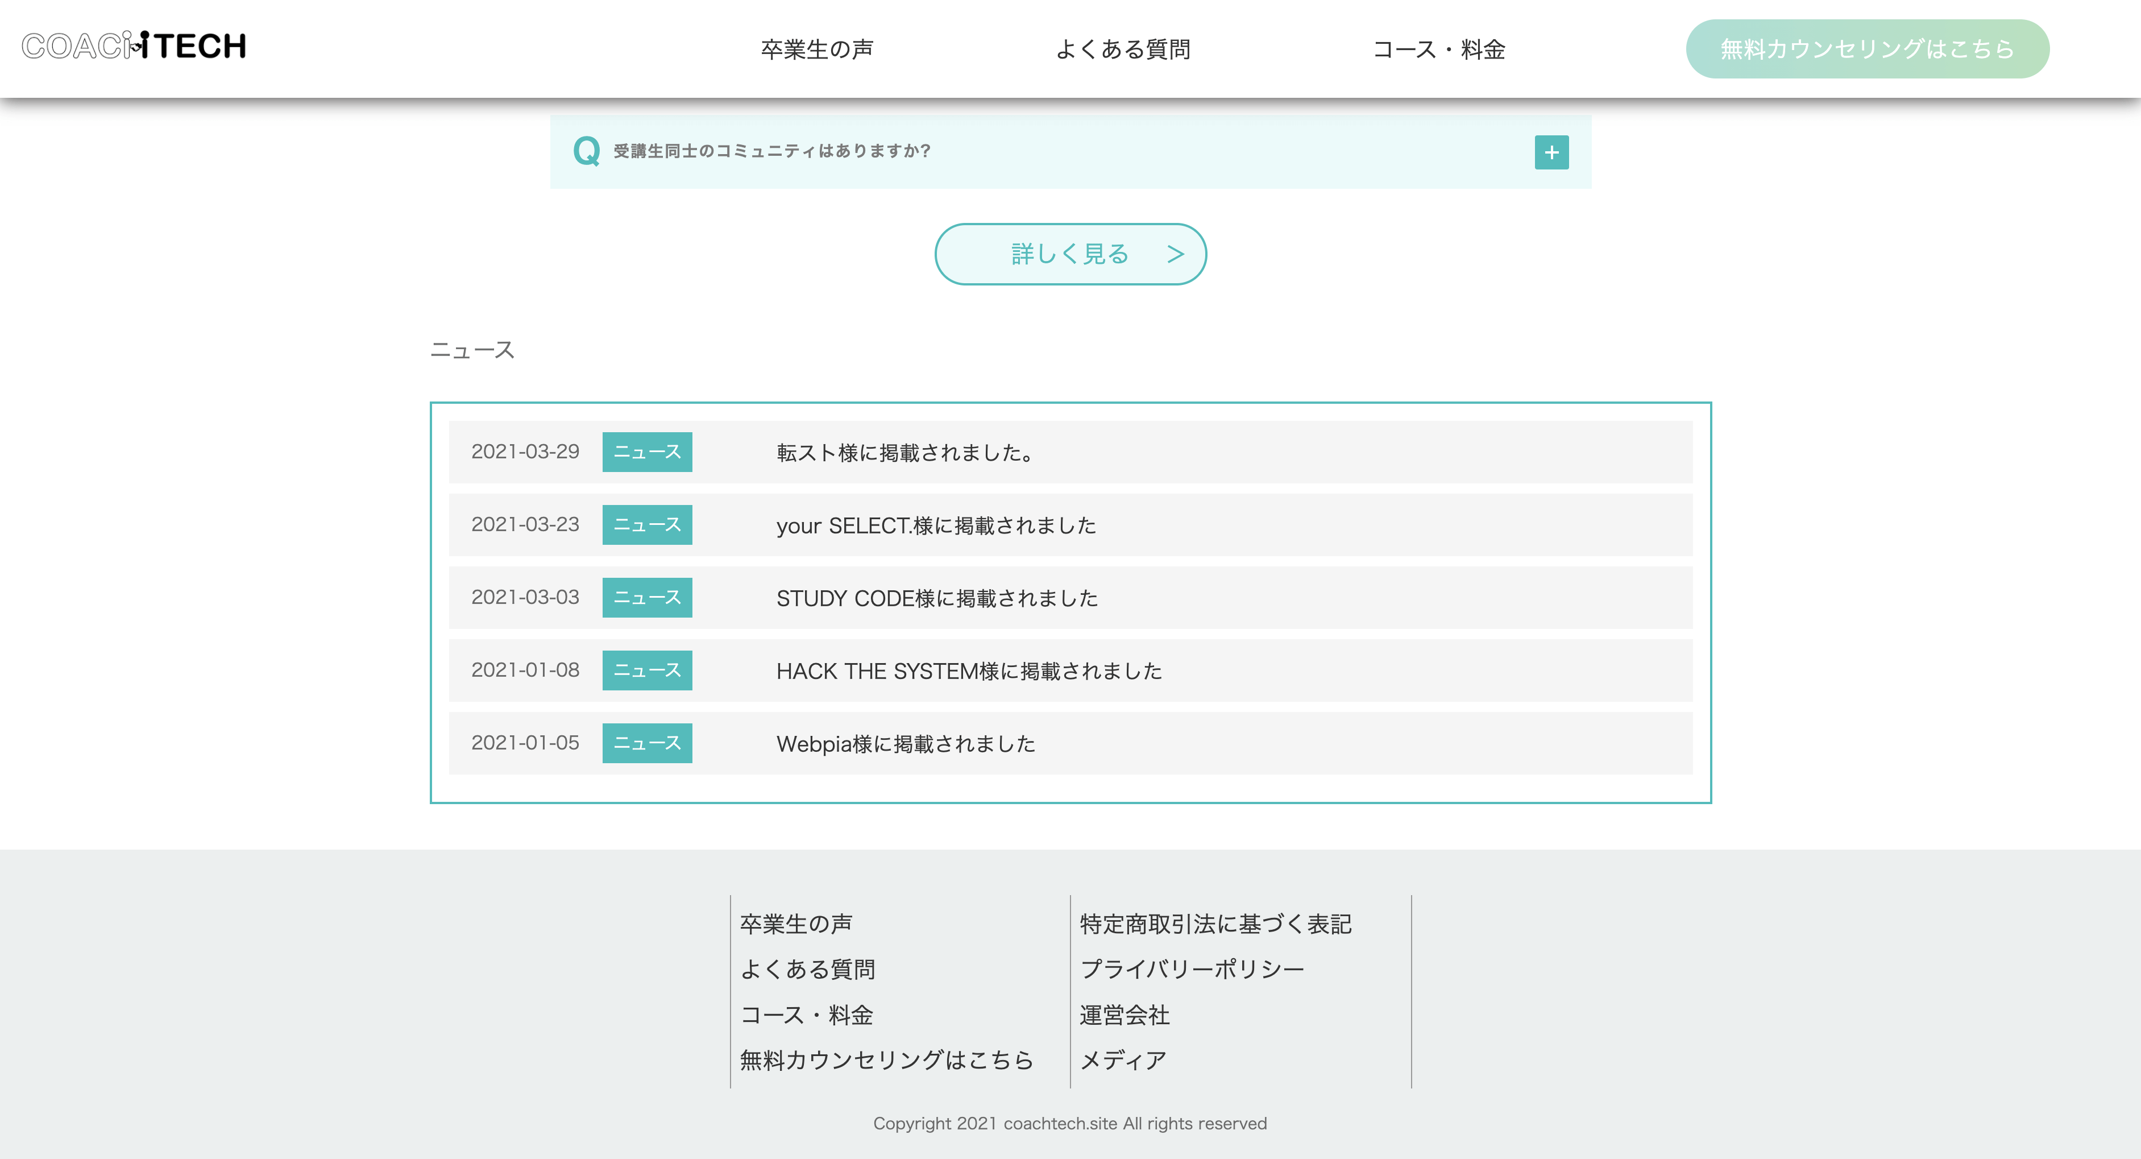Open the プライバリーポリシー footer link

click(x=1192, y=968)
